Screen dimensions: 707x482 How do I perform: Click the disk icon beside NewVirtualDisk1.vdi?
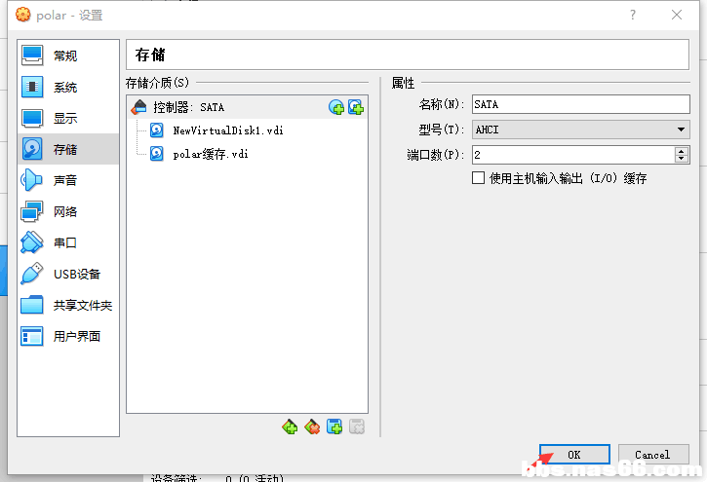156,130
